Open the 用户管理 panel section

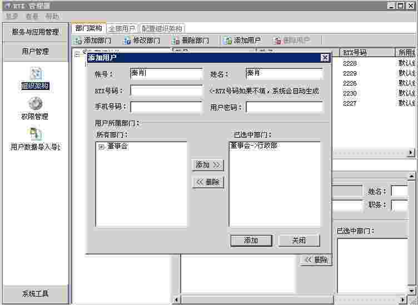click(35, 52)
